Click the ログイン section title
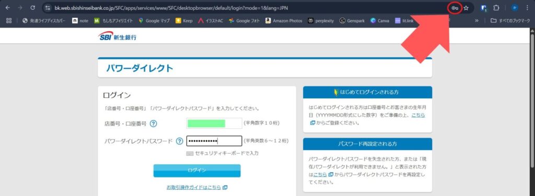535x196 pixels. point(117,95)
